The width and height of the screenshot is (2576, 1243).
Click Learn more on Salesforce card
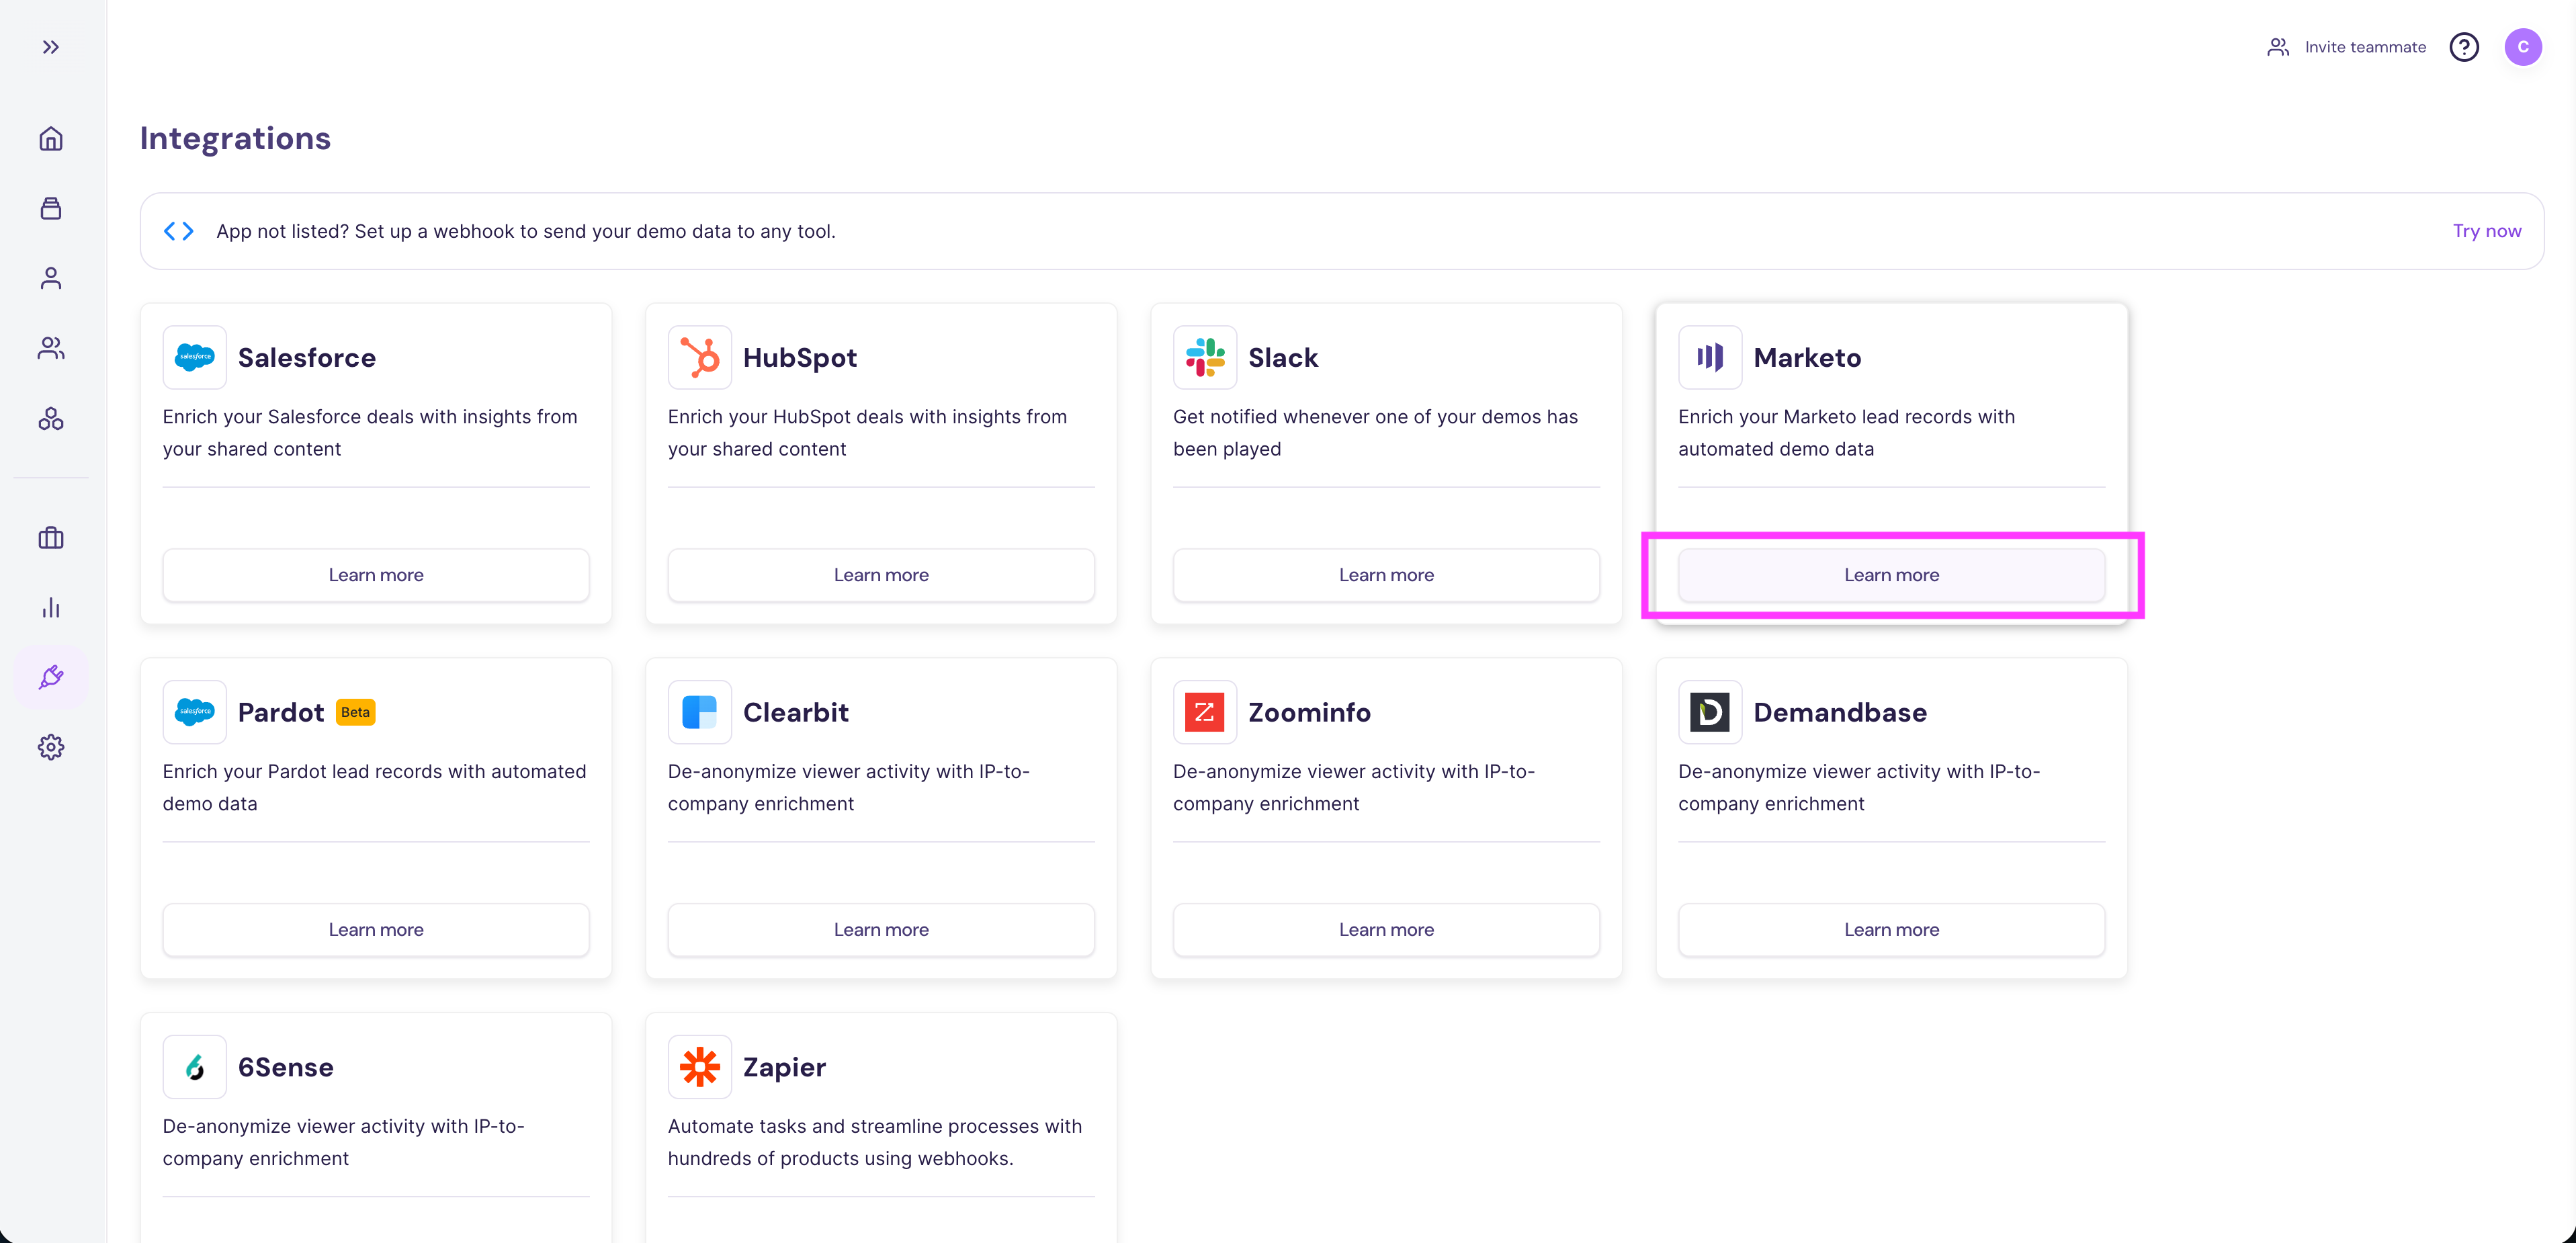click(376, 575)
